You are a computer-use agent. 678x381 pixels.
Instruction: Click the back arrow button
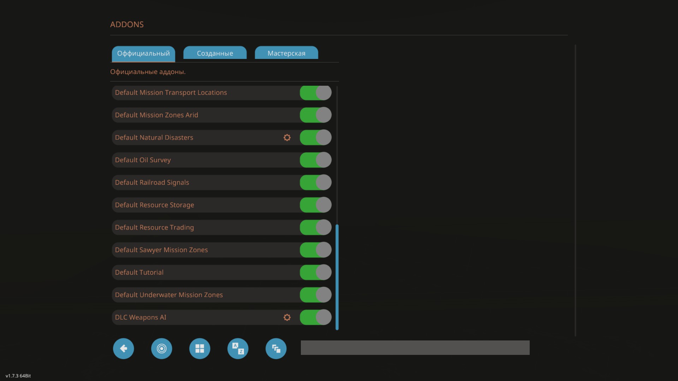click(123, 349)
